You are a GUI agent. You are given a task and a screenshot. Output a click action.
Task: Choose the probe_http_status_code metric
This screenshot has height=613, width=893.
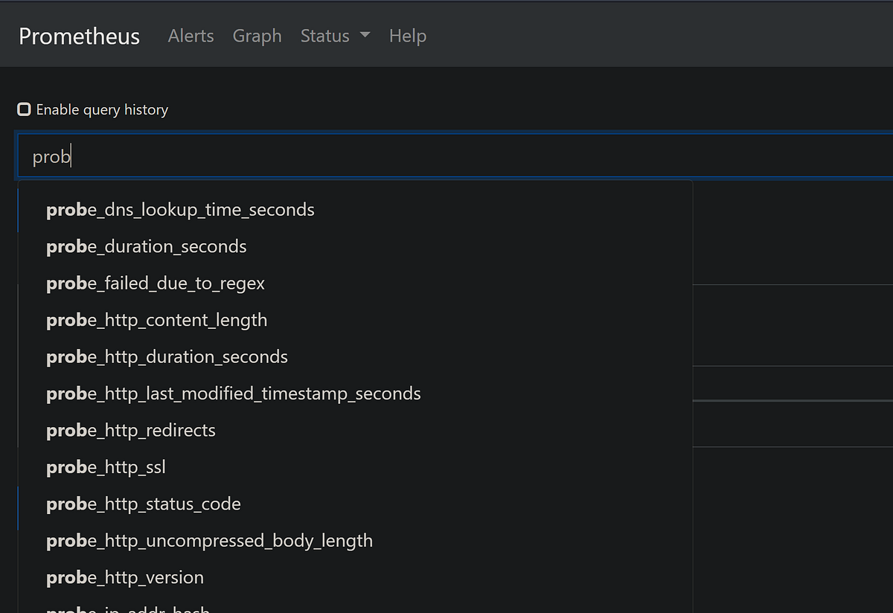click(x=144, y=504)
